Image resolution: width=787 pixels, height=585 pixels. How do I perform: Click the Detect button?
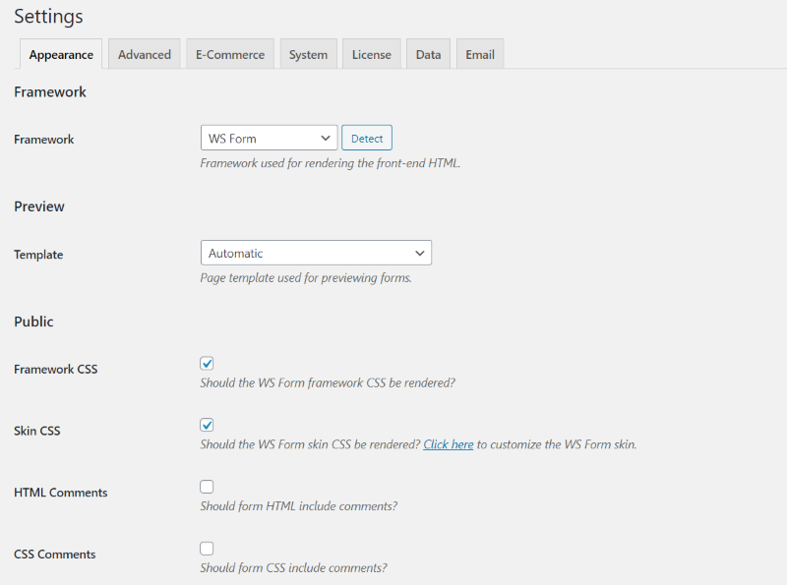point(367,138)
